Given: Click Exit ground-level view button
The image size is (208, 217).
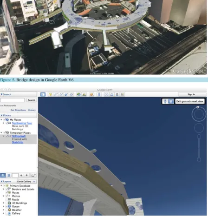Looking at the screenshot, I should (x=189, y=101).
